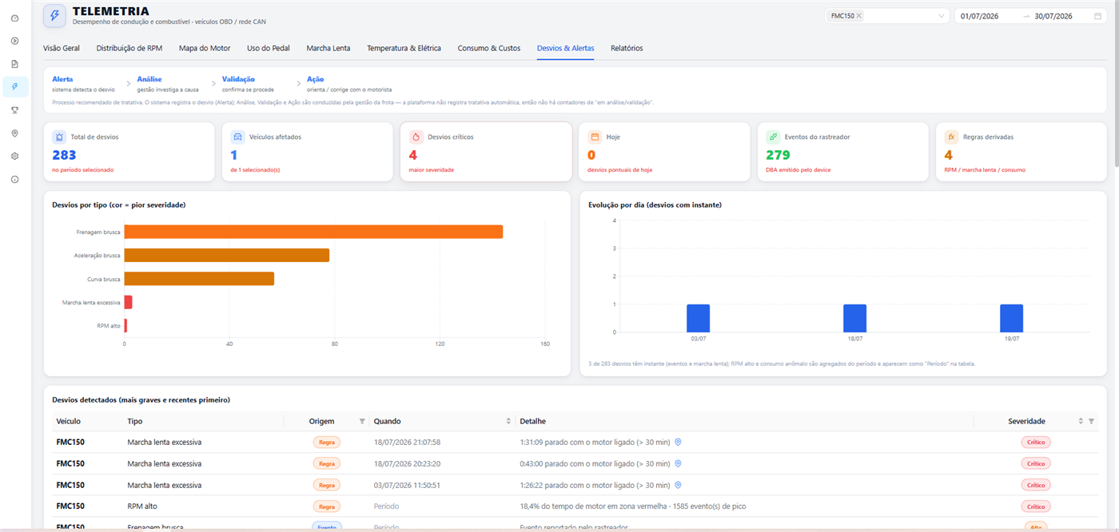Expand the vehicle selector dropdown arrow

942,16
